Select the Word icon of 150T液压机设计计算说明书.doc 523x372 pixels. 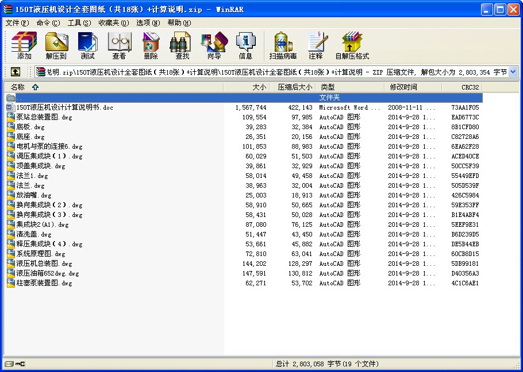point(11,107)
